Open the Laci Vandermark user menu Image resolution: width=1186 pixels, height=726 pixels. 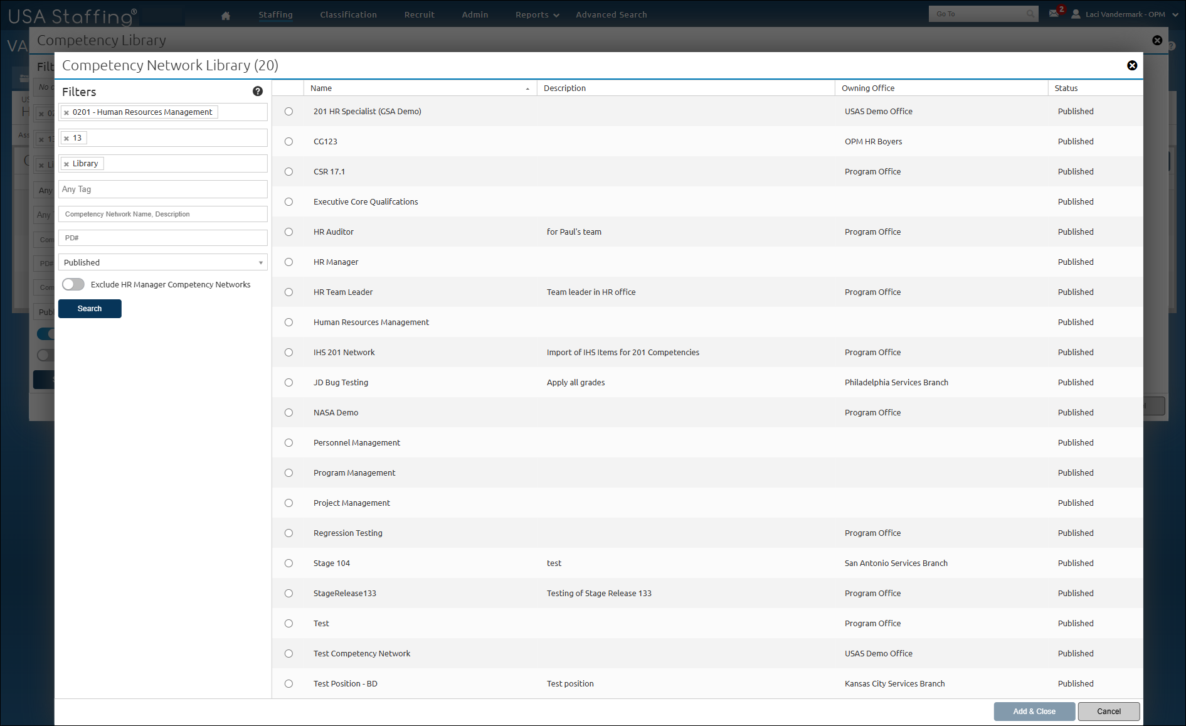(1131, 14)
